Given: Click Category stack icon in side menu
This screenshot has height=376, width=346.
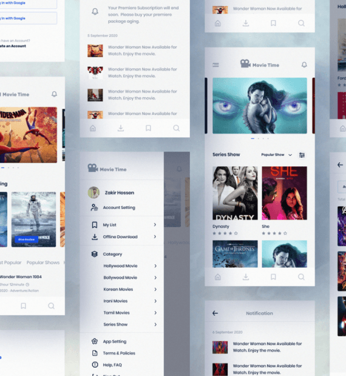Looking at the screenshot, I should click(x=95, y=254).
